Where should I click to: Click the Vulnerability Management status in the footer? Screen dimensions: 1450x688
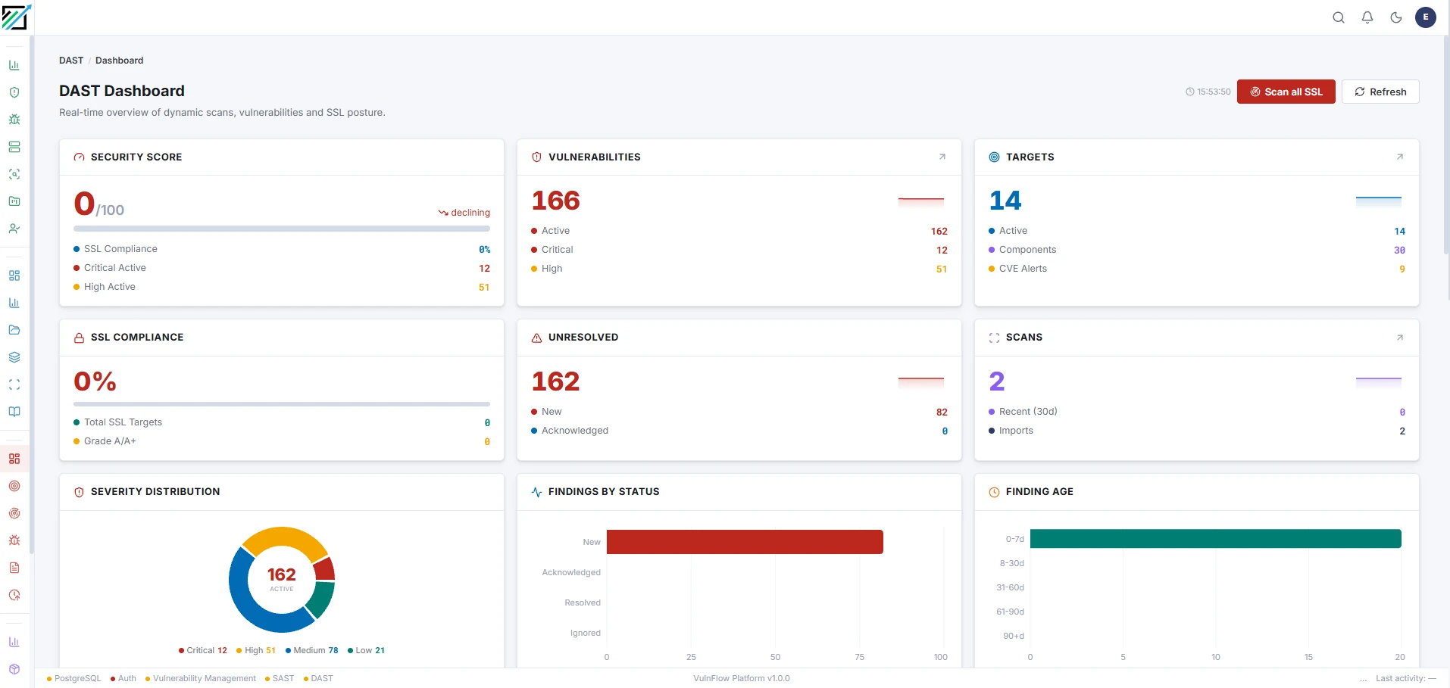tap(201, 678)
